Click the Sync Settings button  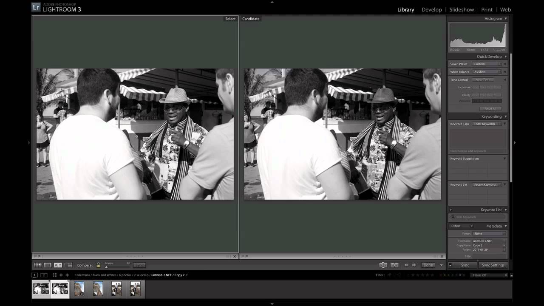click(493, 265)
